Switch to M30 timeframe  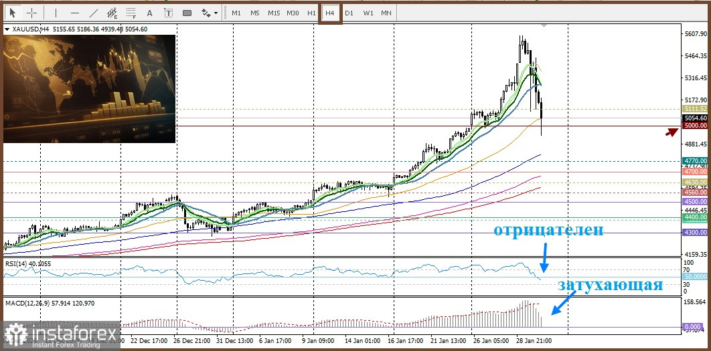coord(293,13)
